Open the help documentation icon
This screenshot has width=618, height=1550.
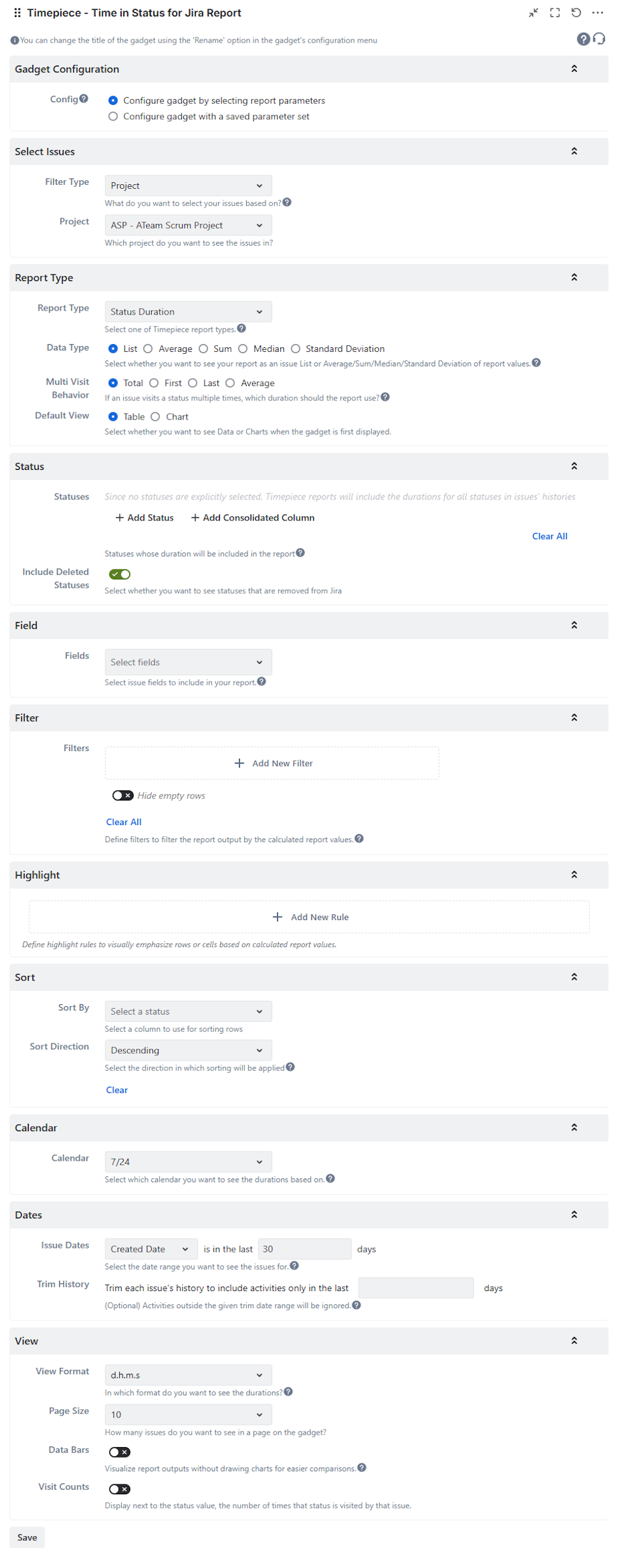click(x=583, y=39)
